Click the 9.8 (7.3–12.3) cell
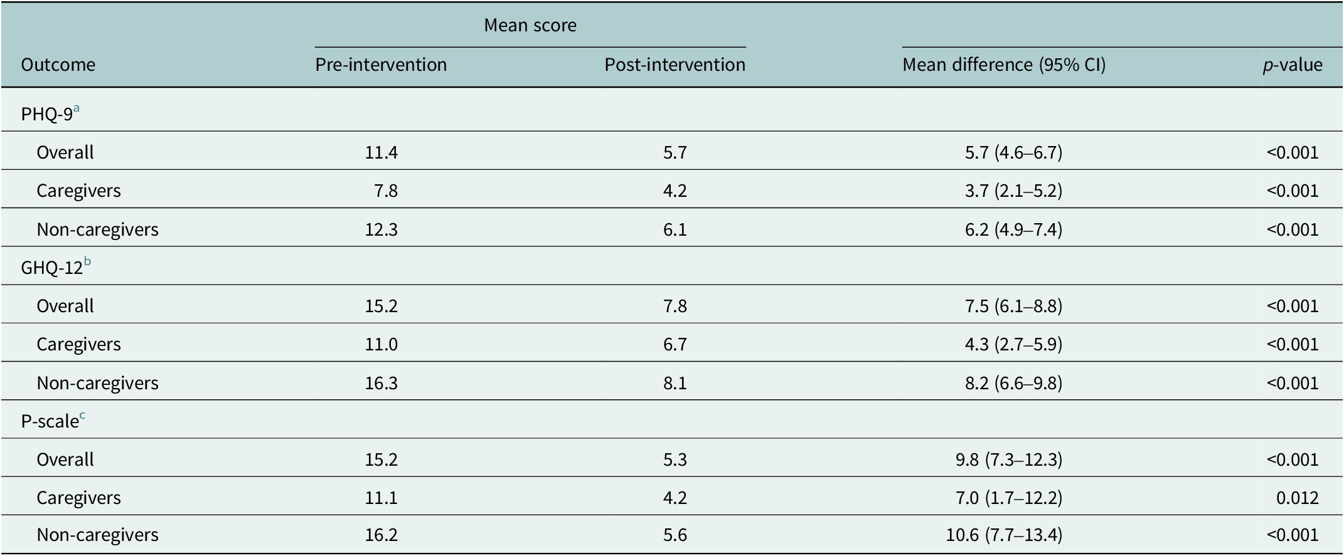Screen dimensions: 1344x556 click(1013, 460)
